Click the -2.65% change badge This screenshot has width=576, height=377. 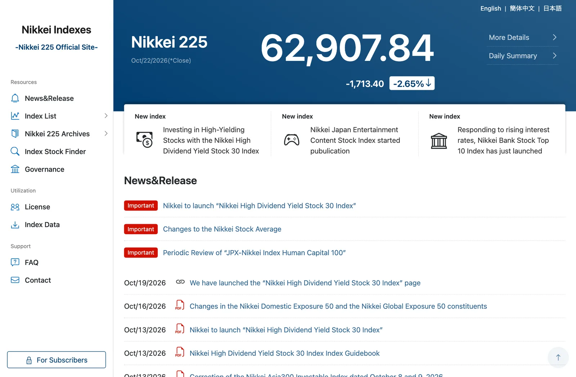(x=412, y=83)
